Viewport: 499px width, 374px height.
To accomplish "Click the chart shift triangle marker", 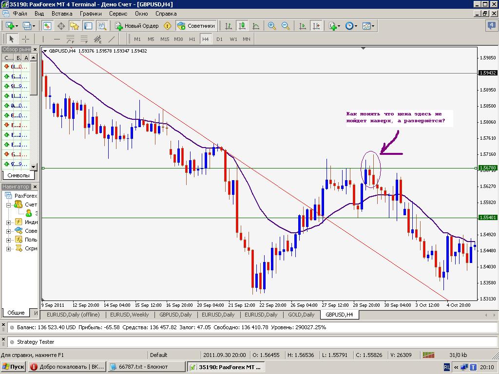I will click(363, 48).
